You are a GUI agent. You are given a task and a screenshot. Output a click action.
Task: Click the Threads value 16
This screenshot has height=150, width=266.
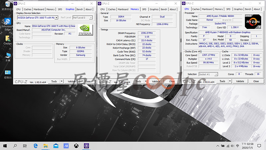point(258,74)
